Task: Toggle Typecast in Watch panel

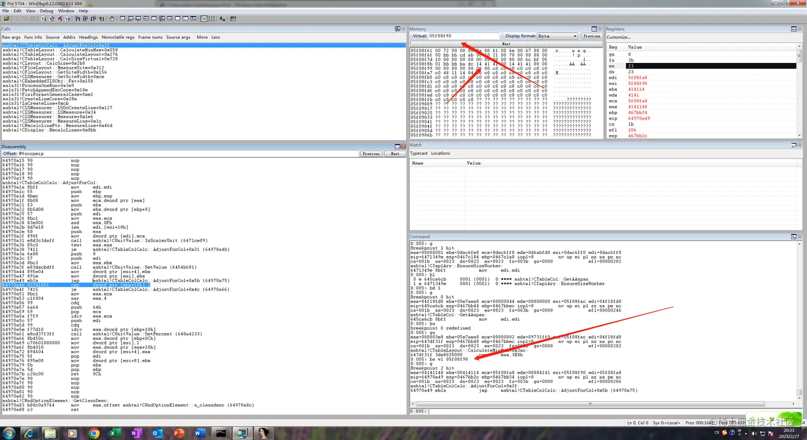Action: (419, 154)
